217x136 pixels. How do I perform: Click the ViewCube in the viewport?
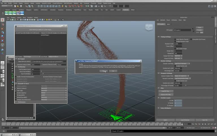tap(149, 27)
